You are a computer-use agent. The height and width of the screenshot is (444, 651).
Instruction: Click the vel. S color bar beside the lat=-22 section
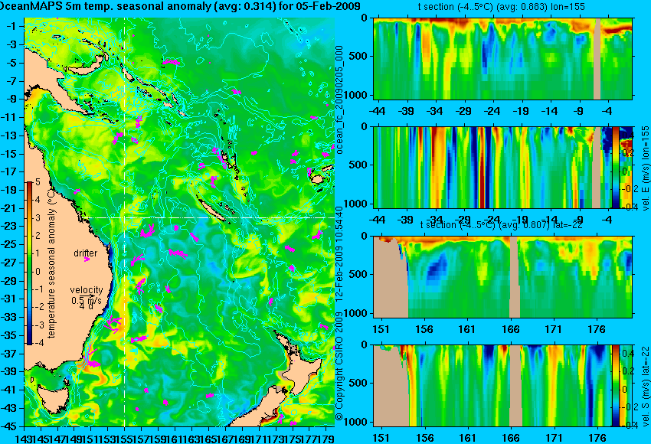[x=615, y=386]
